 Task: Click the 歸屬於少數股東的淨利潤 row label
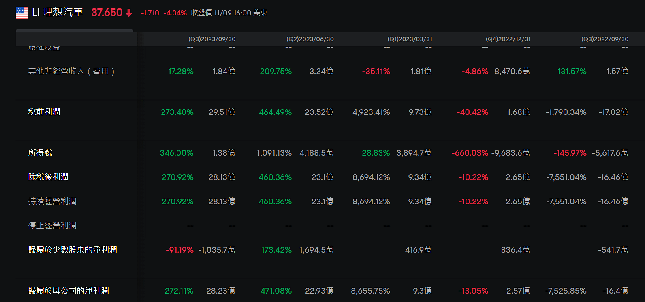[73, 250]
